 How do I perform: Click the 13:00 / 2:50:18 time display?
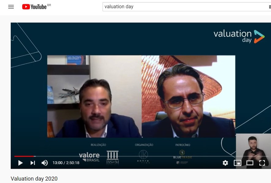click(x=66, y=163)
